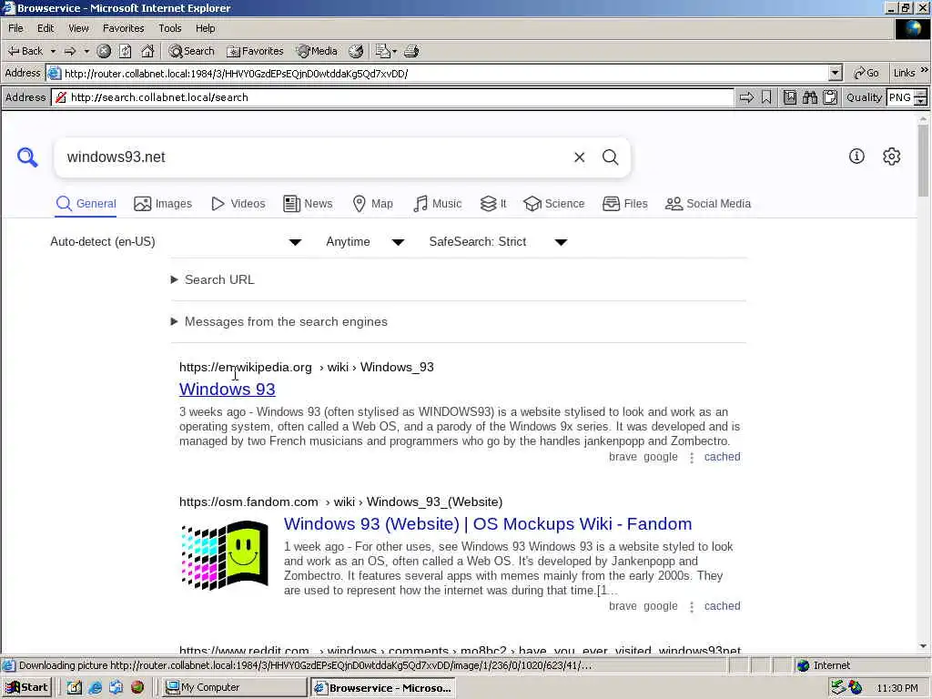Open the Media toolbar button
This screenshot has height=699, width=932.
(x=317, y=51)
